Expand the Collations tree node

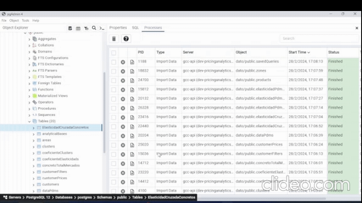tap(29, 46)
